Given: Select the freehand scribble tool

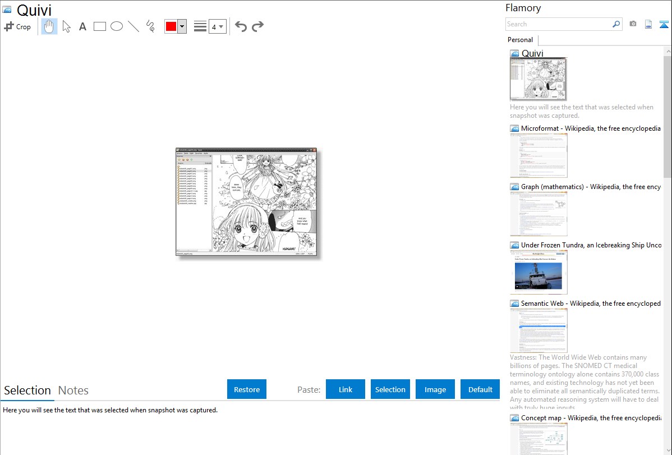Looking at the screenshot, I should pos(150,26).
